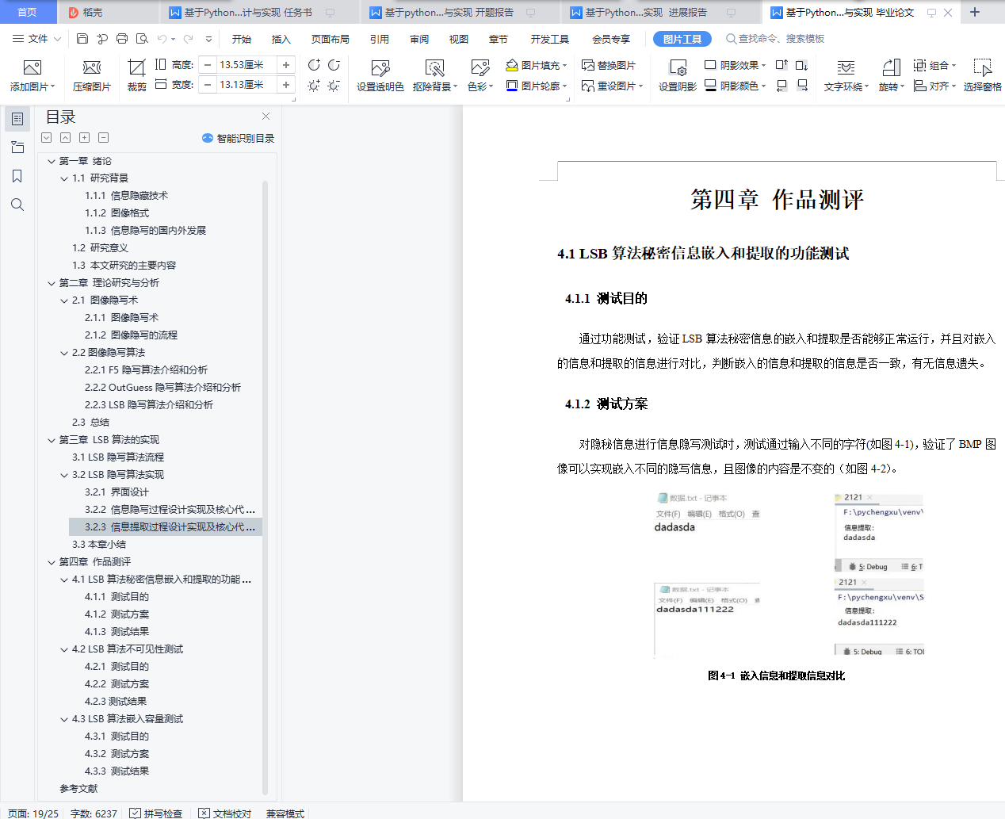Click the Print icon in quick toolbar
This screenshot has height=819, width=1005.
(122, 39)
